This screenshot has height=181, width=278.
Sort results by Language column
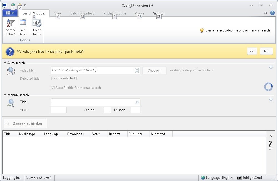(x=54, y=134)
